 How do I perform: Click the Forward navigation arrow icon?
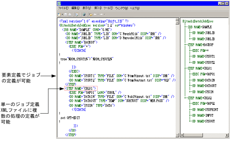(102, 14)
